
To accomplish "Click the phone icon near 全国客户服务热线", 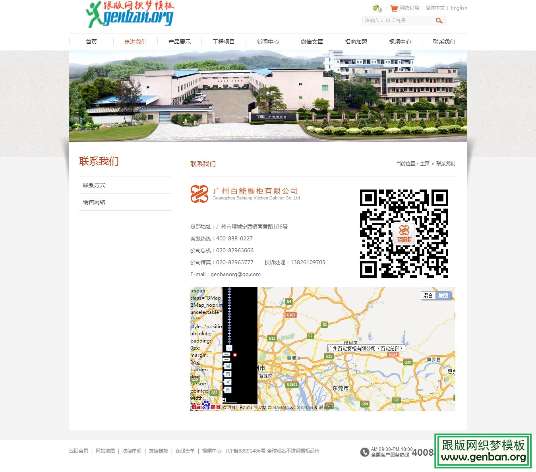I will [x=364, y=452].
